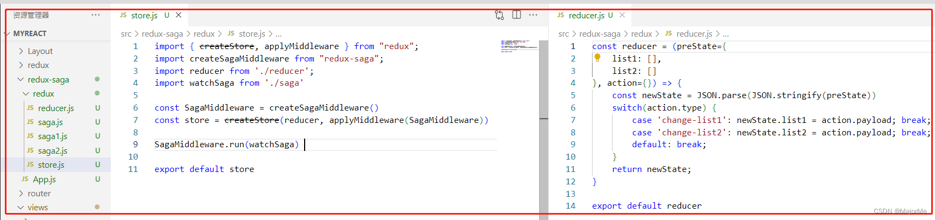Click the U status badge beside App.js

pyautogui.click(x=98, y=179)
